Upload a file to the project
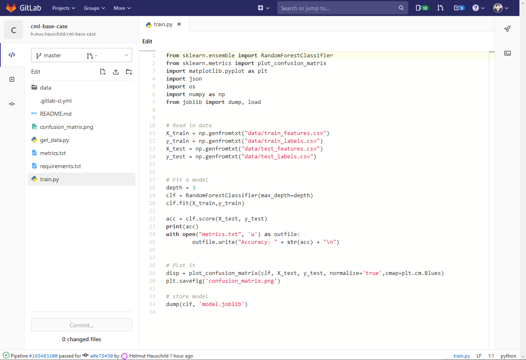The height and width of the screenshot is (360, 526). [116, 72]
